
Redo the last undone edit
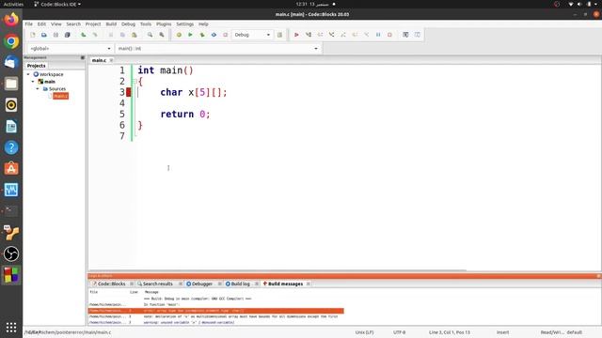(95, 35)
